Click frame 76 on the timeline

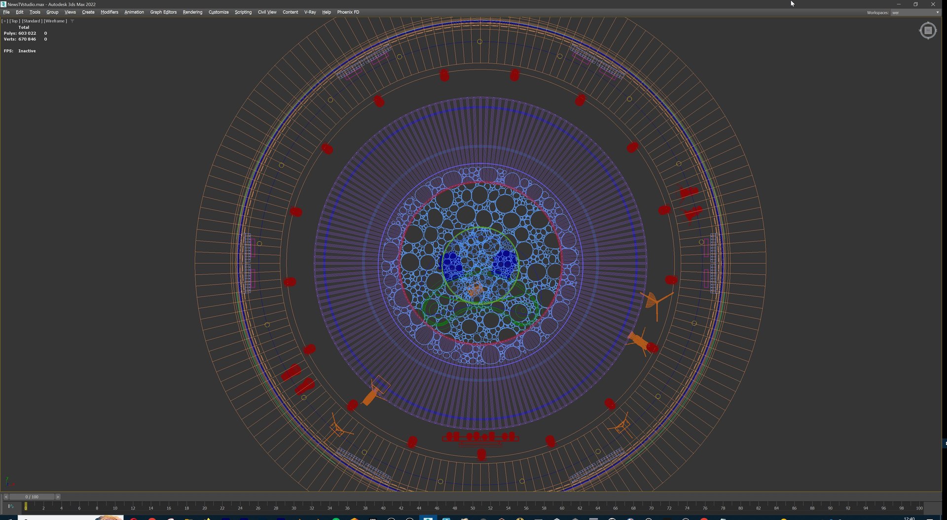(705, 508)
